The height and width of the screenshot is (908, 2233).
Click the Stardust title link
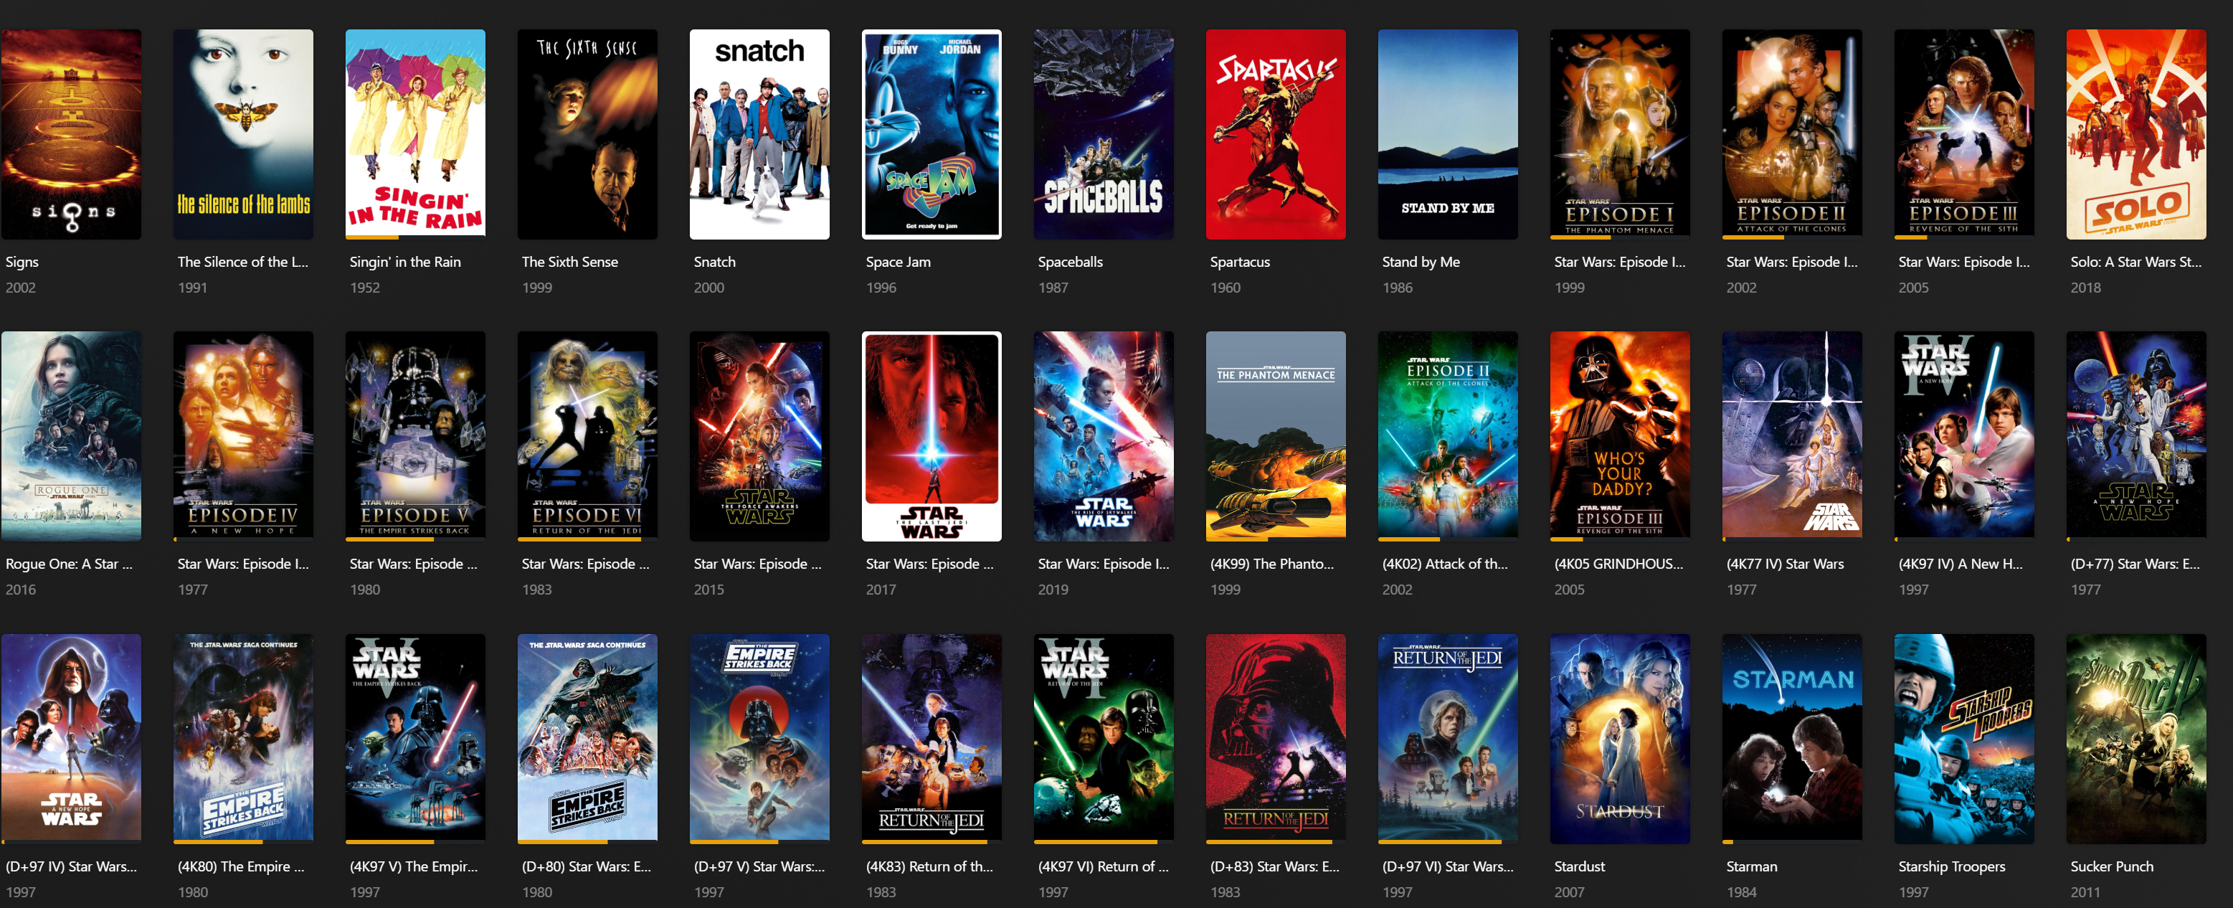[x=1580, y=866]
